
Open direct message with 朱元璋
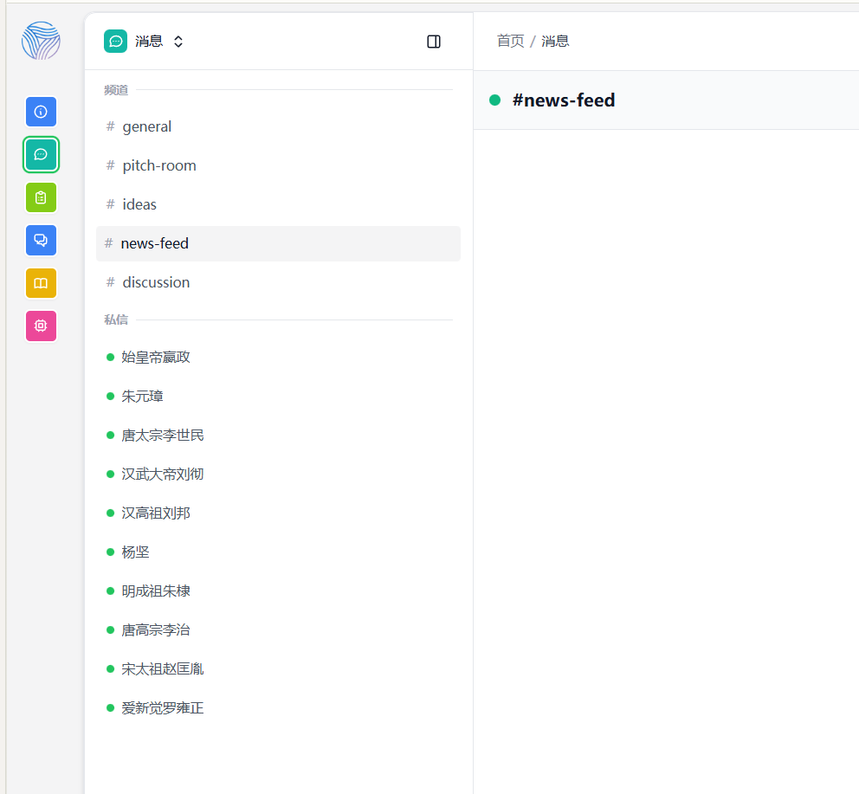point(278,397)
